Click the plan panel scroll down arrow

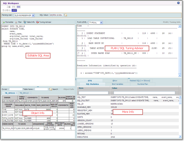pyautogui.click(x=179, y=75)
